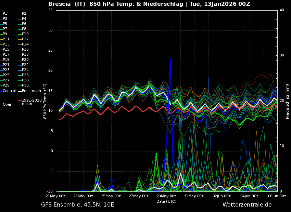
Task: Select the P18 legend label
Action: [x=25, y=54]
